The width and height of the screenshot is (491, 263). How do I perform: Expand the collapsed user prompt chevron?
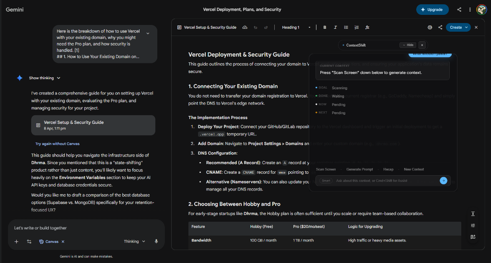point(148,34)
